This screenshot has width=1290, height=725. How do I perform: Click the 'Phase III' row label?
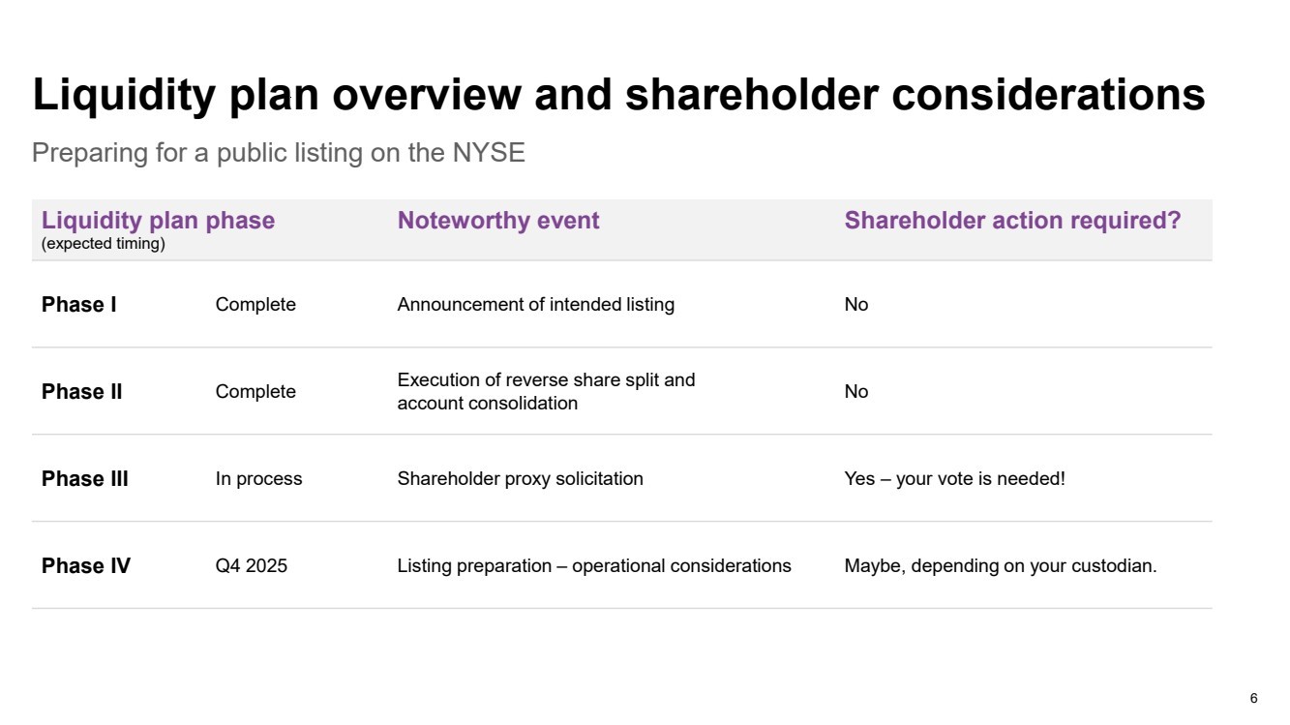85,479
